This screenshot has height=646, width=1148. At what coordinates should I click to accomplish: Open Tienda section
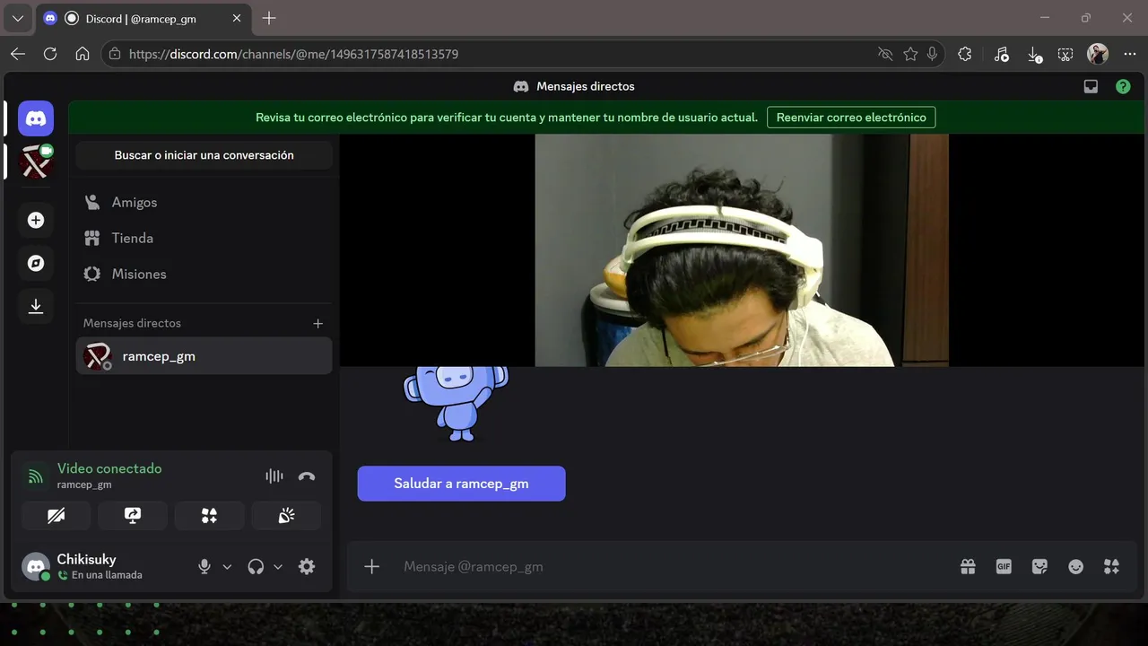(x=204, y=239)
